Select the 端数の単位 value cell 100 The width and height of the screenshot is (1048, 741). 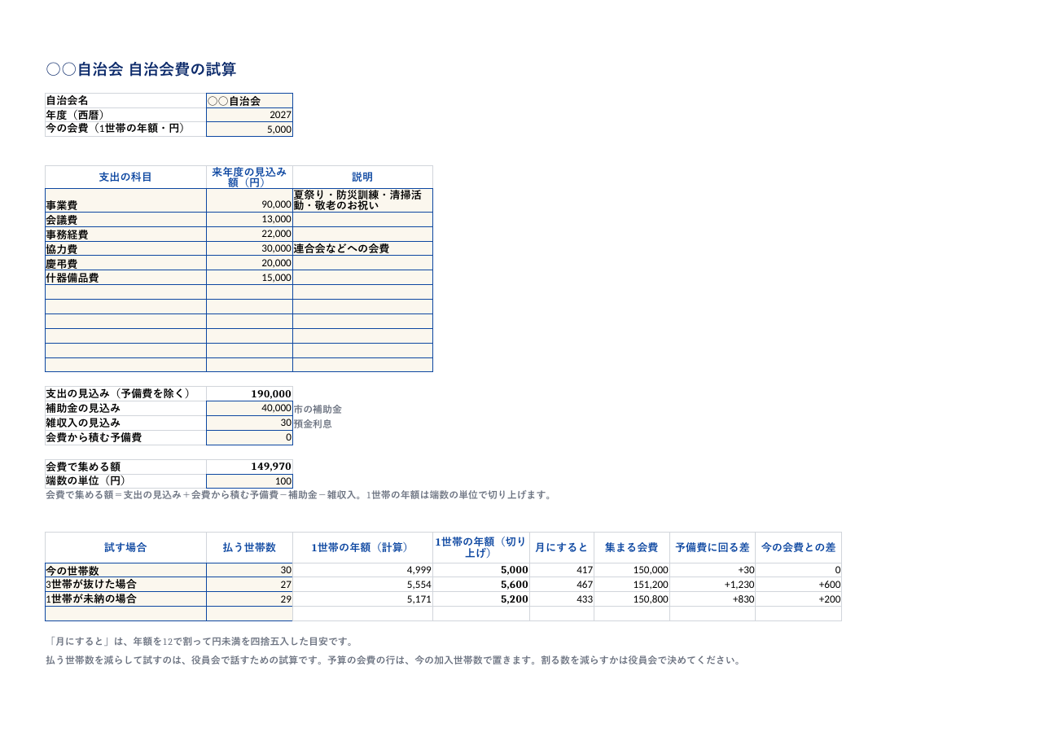(249, 481)
